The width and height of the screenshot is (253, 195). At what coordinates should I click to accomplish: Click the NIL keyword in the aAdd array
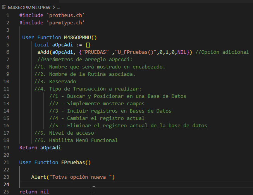click(182, 52)
